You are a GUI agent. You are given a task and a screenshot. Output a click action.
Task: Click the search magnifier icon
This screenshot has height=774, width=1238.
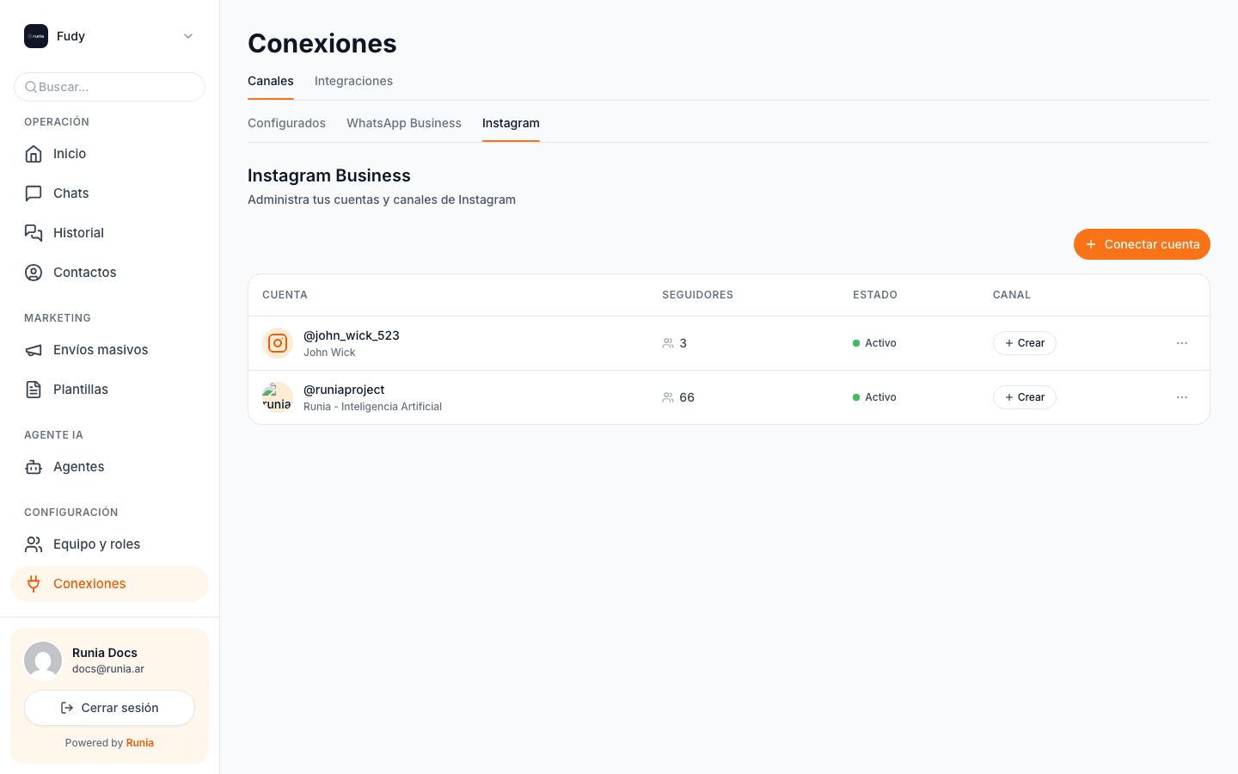coord(31,87)
